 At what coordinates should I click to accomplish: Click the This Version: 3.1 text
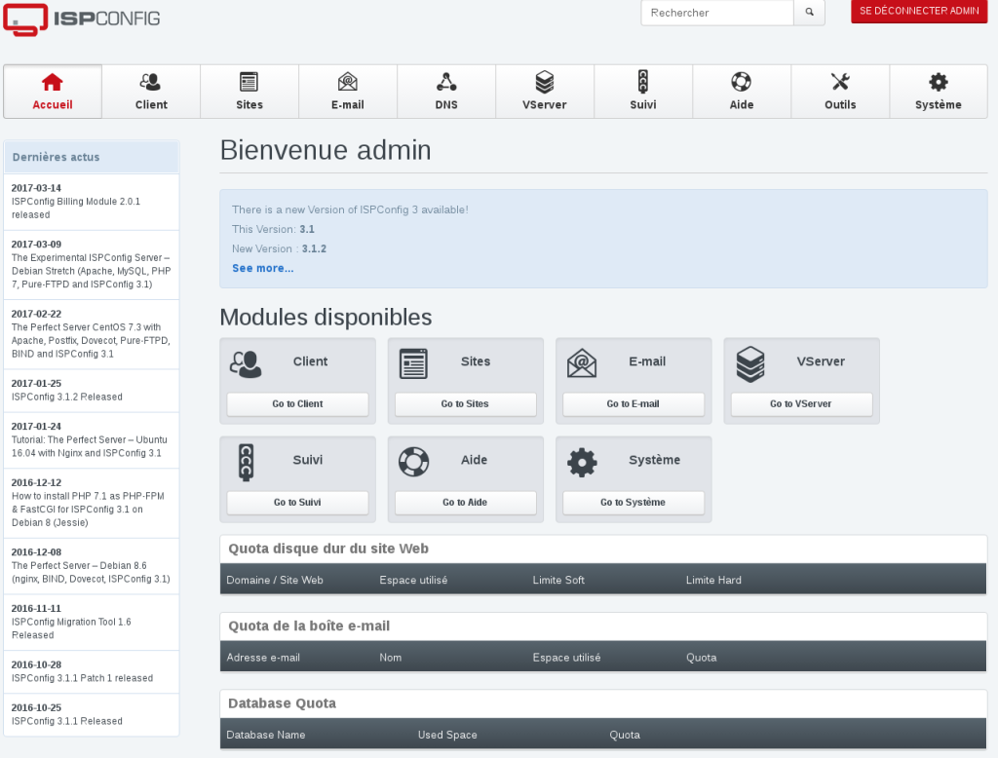pyautogui.click(x=273, y=229)
